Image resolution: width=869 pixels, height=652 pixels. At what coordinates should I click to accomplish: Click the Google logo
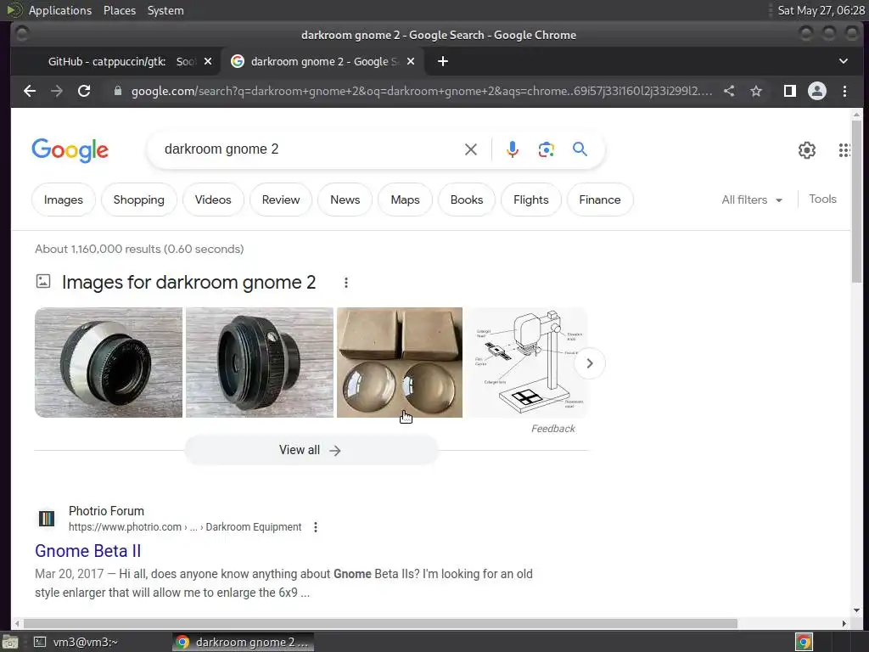70,150
